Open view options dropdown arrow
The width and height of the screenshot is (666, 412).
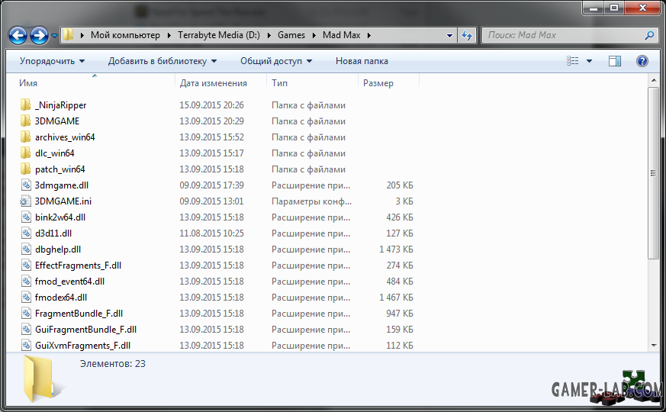[589, 61]
